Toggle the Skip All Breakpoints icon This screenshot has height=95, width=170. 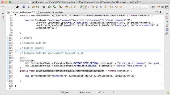pos(29,7)
